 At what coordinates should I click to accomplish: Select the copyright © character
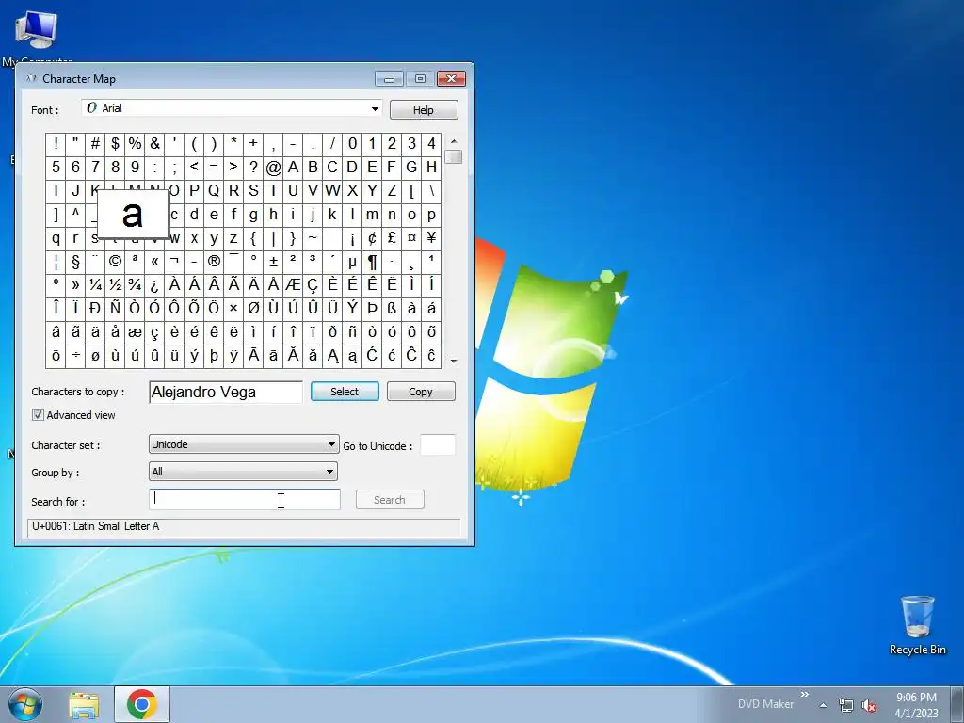point(115,262)
